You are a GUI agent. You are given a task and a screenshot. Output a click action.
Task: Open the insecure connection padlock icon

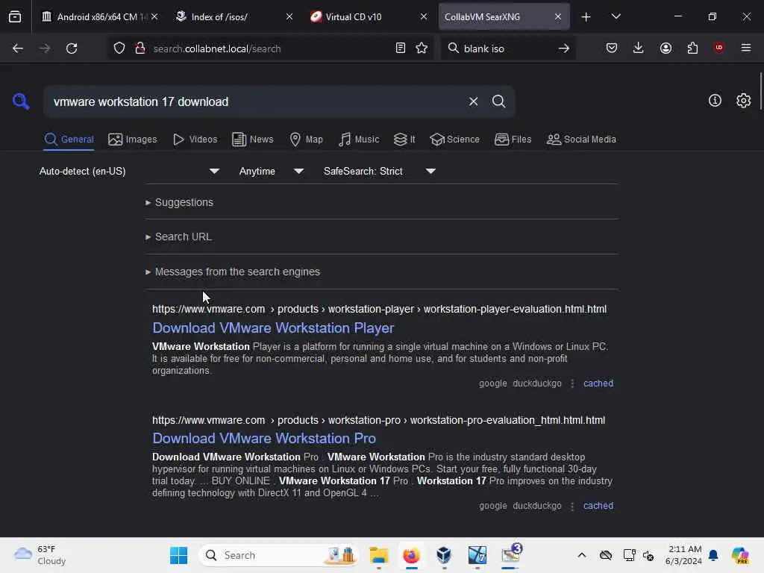140,48
